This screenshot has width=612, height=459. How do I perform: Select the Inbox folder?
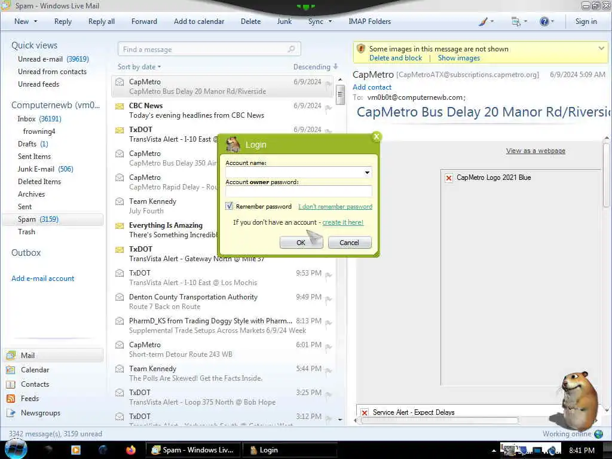click(x=39, y=119)
